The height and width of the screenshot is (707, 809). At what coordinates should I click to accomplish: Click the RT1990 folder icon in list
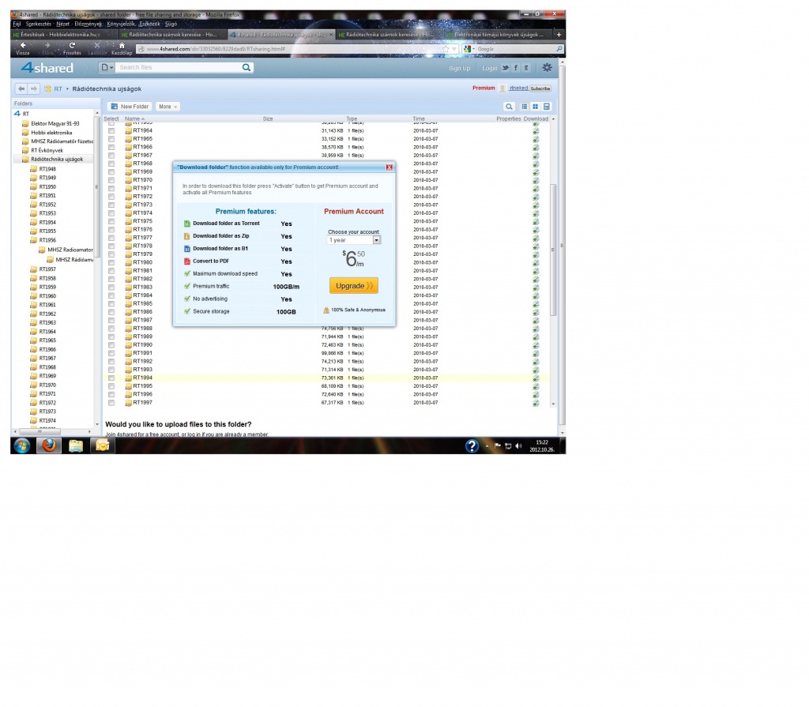(x=129, y=345)
